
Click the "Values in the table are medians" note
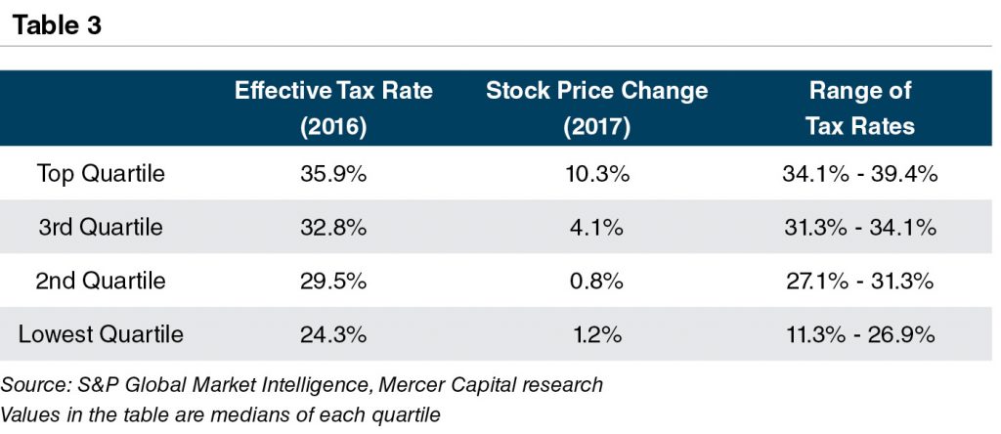click(220, 413)
